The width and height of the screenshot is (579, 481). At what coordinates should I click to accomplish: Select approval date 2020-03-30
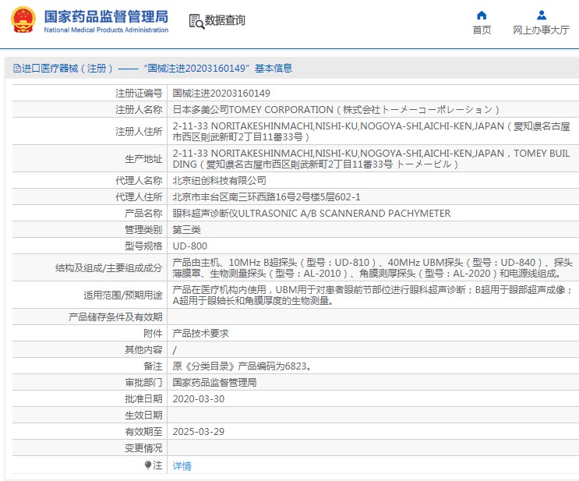point(198,399)
